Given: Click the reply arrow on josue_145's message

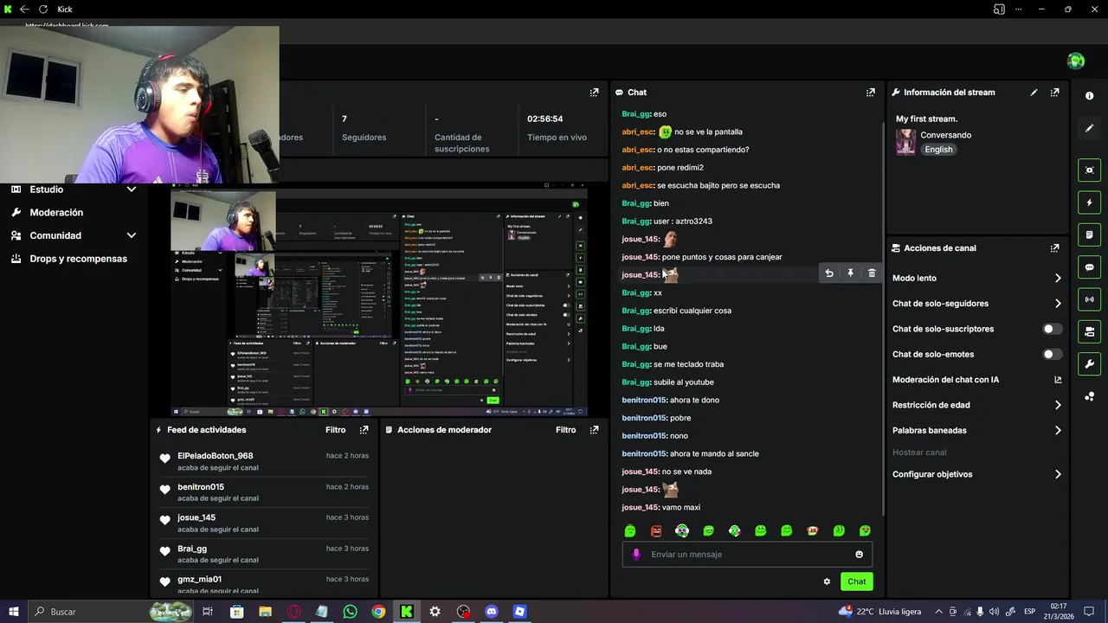Looking at the screenshot, I should pyautogui.click(x=829, y=273).
